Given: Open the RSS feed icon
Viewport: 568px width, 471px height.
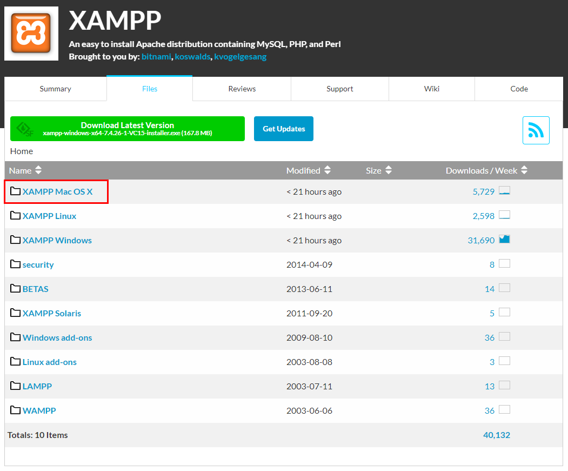Looking at the screenshot, I should click(536, 130).
